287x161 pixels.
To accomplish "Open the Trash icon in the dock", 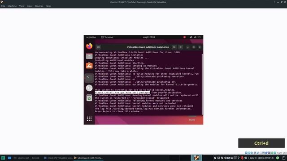I will tap(89, 98).
